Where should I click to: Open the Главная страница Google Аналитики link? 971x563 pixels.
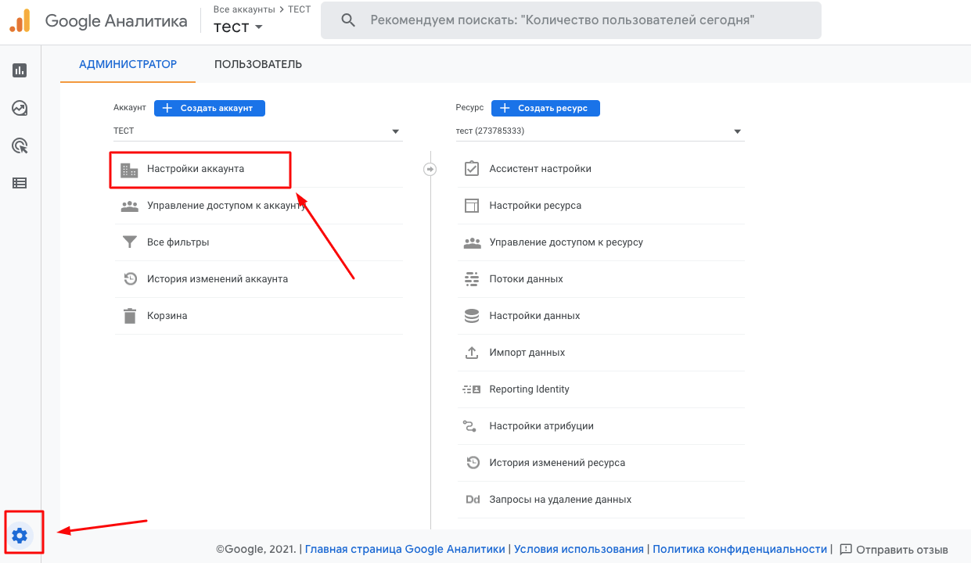405,550
